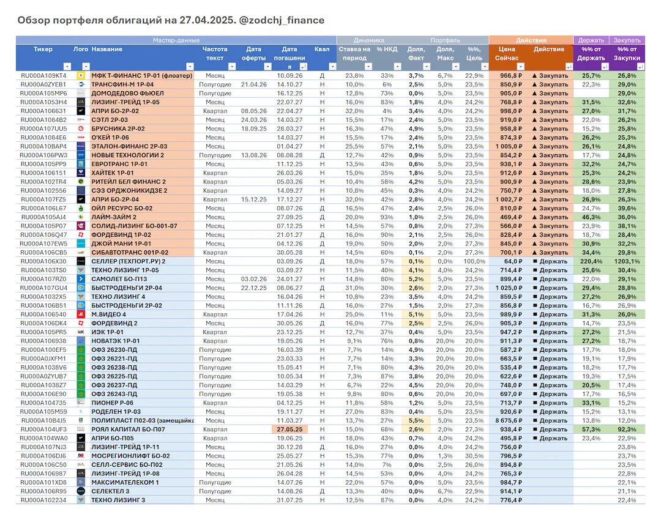This screenshot has width=661, height=517.
Task: Click the МФК Т-Финанс yellow logo icon
Action: 81,76
